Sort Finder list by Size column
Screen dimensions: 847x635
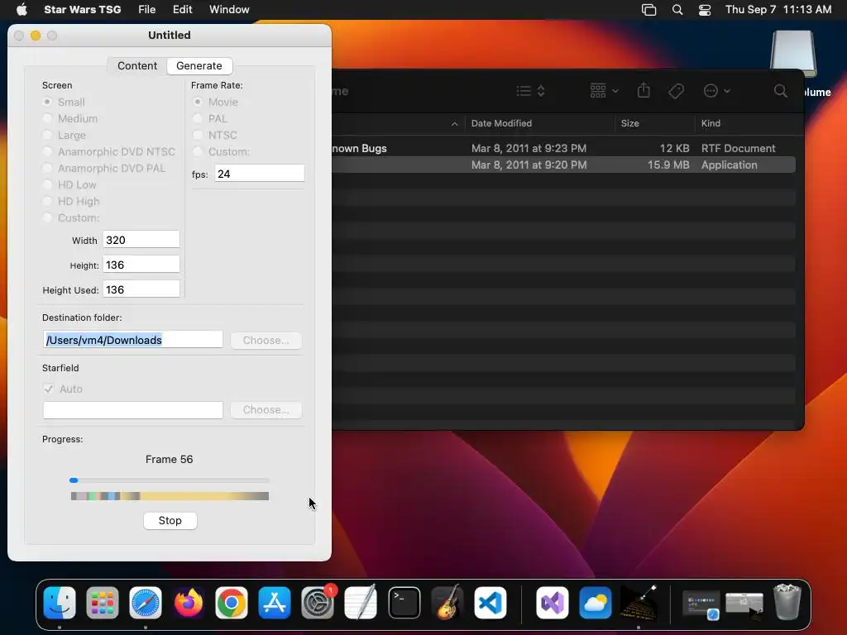point(629,124)
